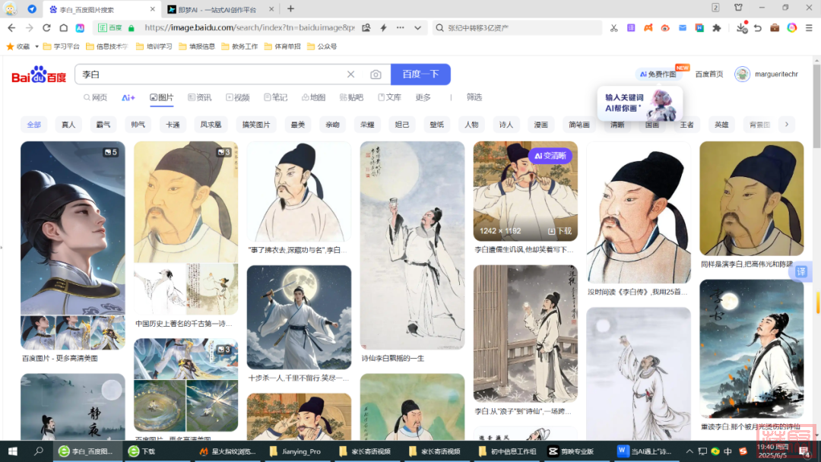Open the margueritechr account profile
The image size is (821, 462).
(x=766, y=74)
